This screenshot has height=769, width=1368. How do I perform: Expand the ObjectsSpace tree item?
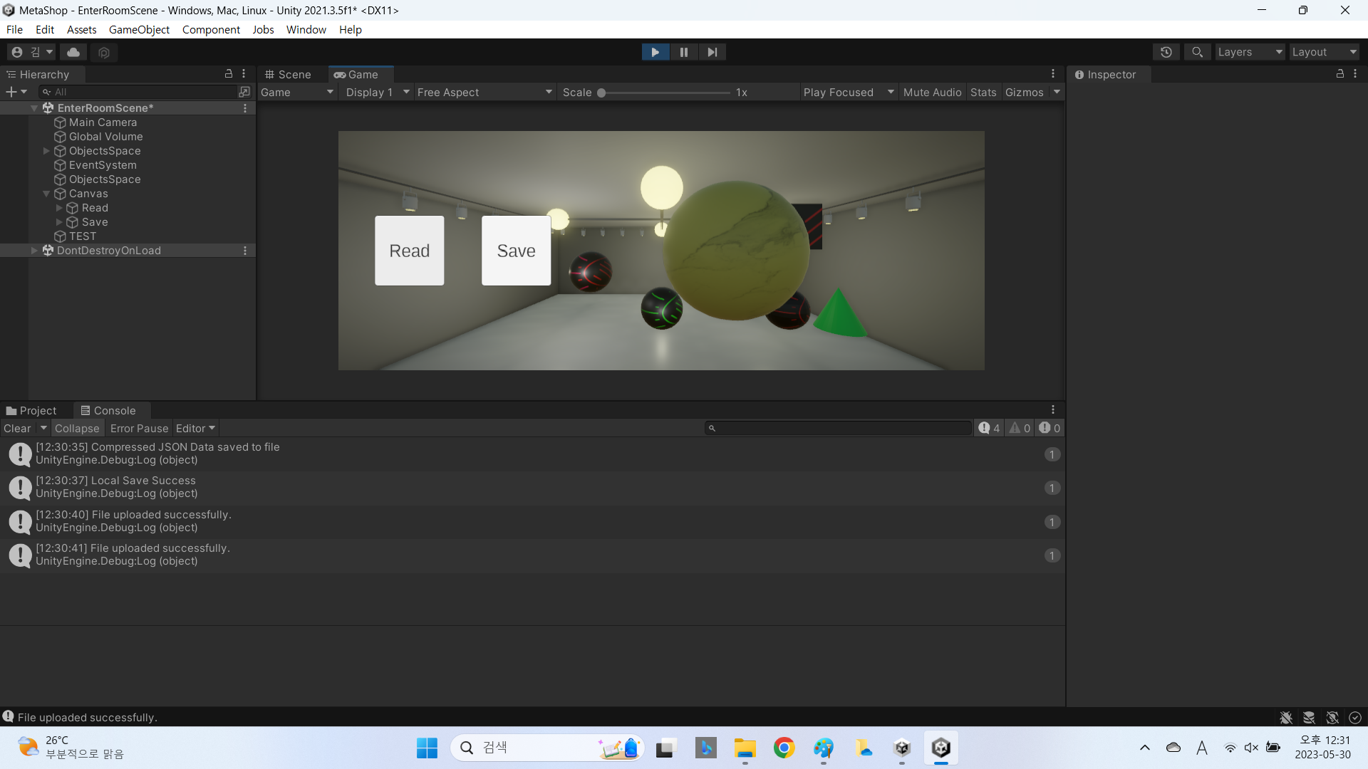(46, 151)
